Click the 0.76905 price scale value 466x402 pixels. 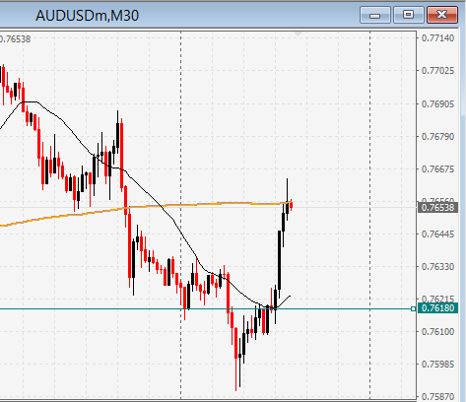tap(437, 104)
